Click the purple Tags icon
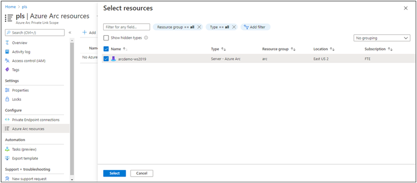This screenshot has width=417, height=183. coord(7,70)
